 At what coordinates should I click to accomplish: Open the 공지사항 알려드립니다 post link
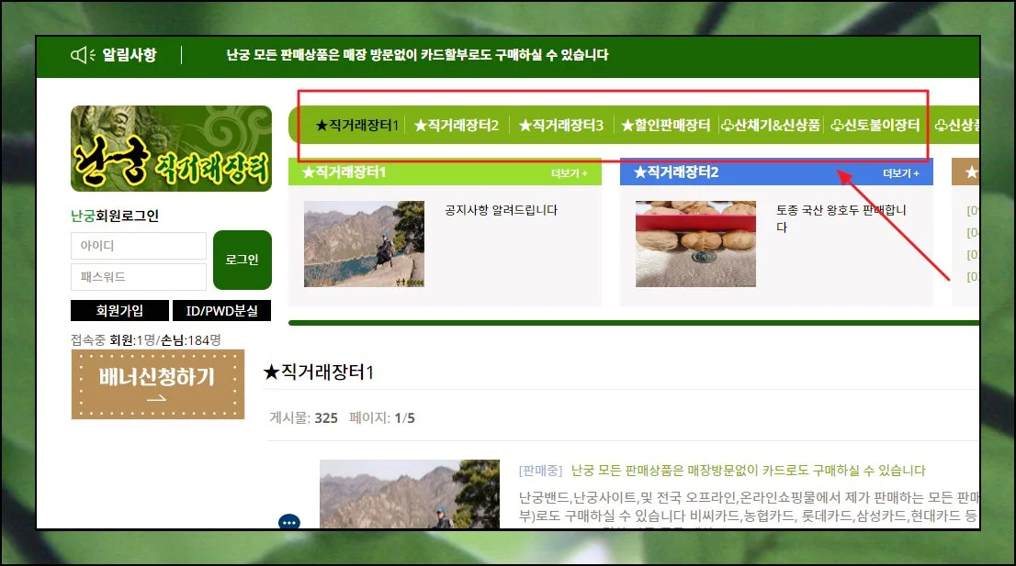coord(501,210)
